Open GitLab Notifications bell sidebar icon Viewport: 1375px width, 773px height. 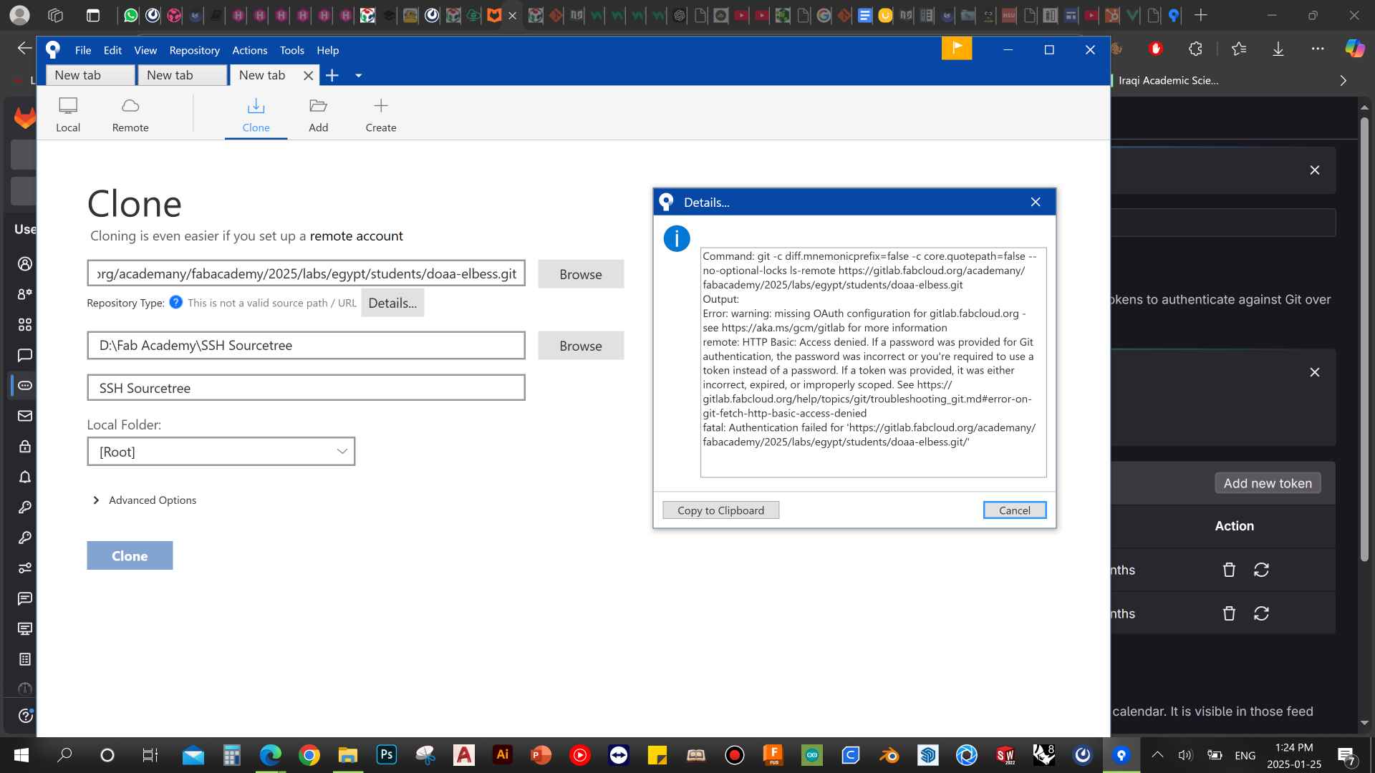point(25,477)
